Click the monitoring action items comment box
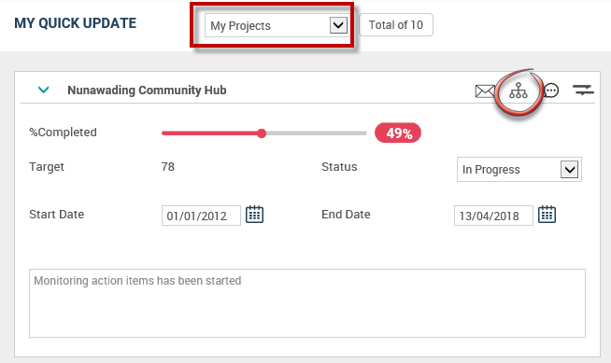This screenshot has height=363, width=611. [307, 303]
